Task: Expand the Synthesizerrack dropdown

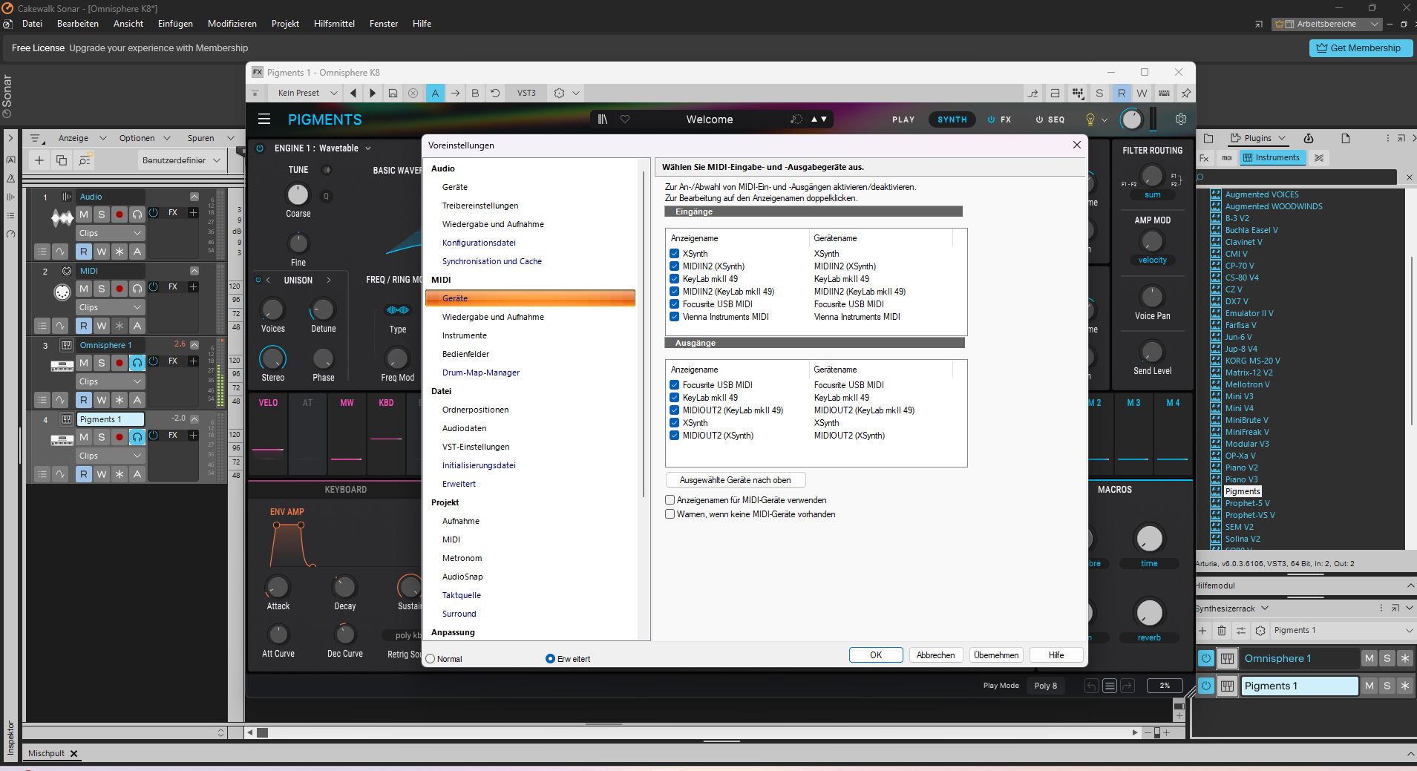Action: click(1265, 608)
